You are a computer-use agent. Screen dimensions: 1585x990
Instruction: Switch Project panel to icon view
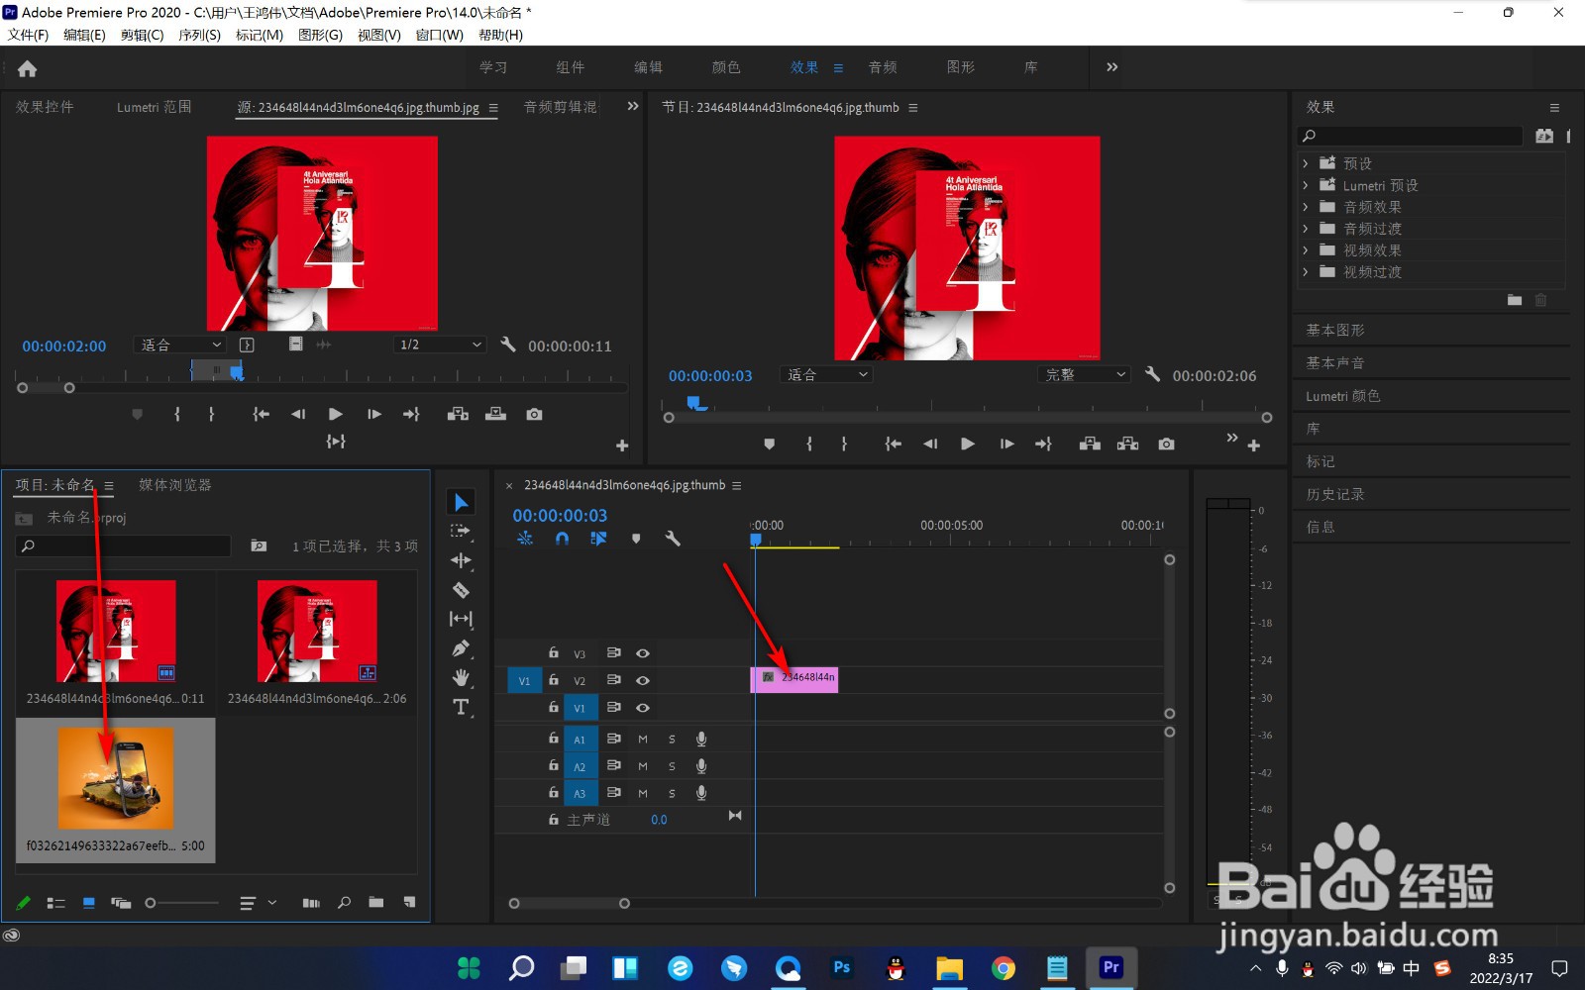89,902
